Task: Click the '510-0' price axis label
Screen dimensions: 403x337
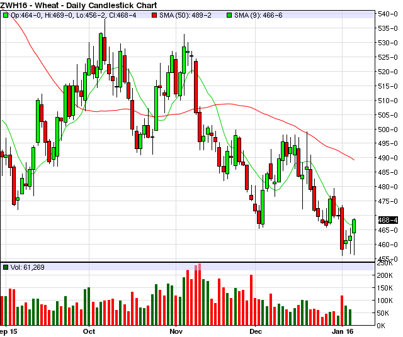Action: (388, 101)
